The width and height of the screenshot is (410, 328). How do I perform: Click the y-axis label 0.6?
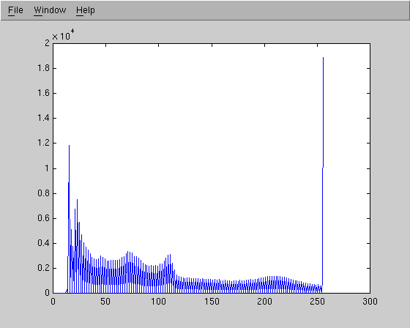[43, 218]
